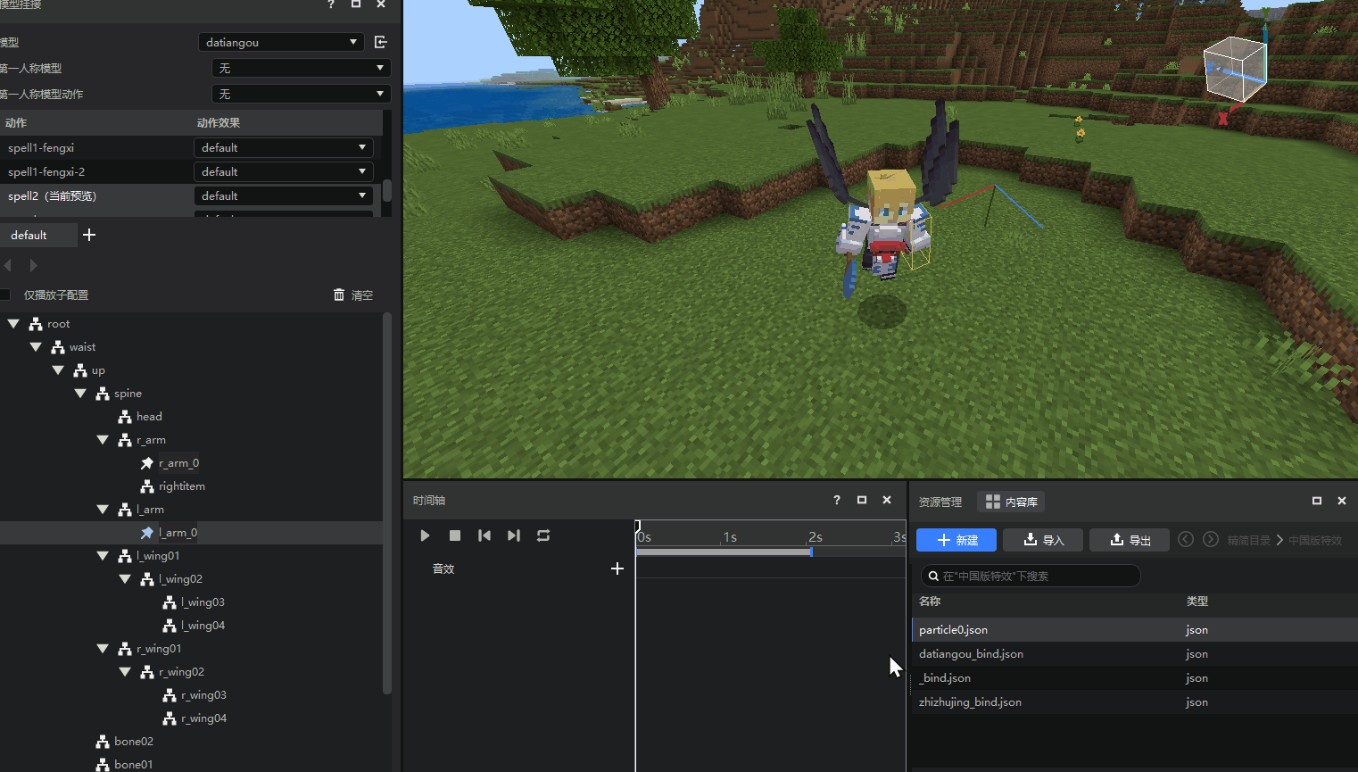Jump to timeline end
Viewport: 1358px width, 772px height.
click(x=513, y=535)
